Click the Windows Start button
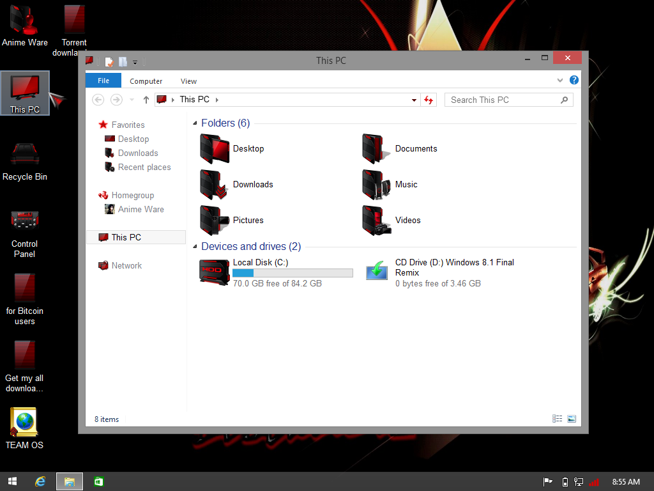This screenshot has height=491, width=654. click(13, 481)
